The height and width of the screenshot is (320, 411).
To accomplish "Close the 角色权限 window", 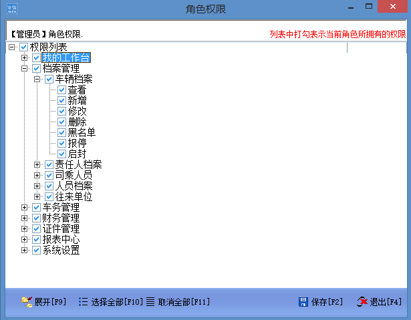I will click(x=393, y=6).
